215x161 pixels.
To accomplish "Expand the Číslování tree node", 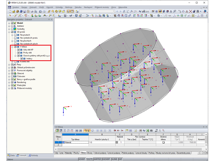I will click(9, 76).
